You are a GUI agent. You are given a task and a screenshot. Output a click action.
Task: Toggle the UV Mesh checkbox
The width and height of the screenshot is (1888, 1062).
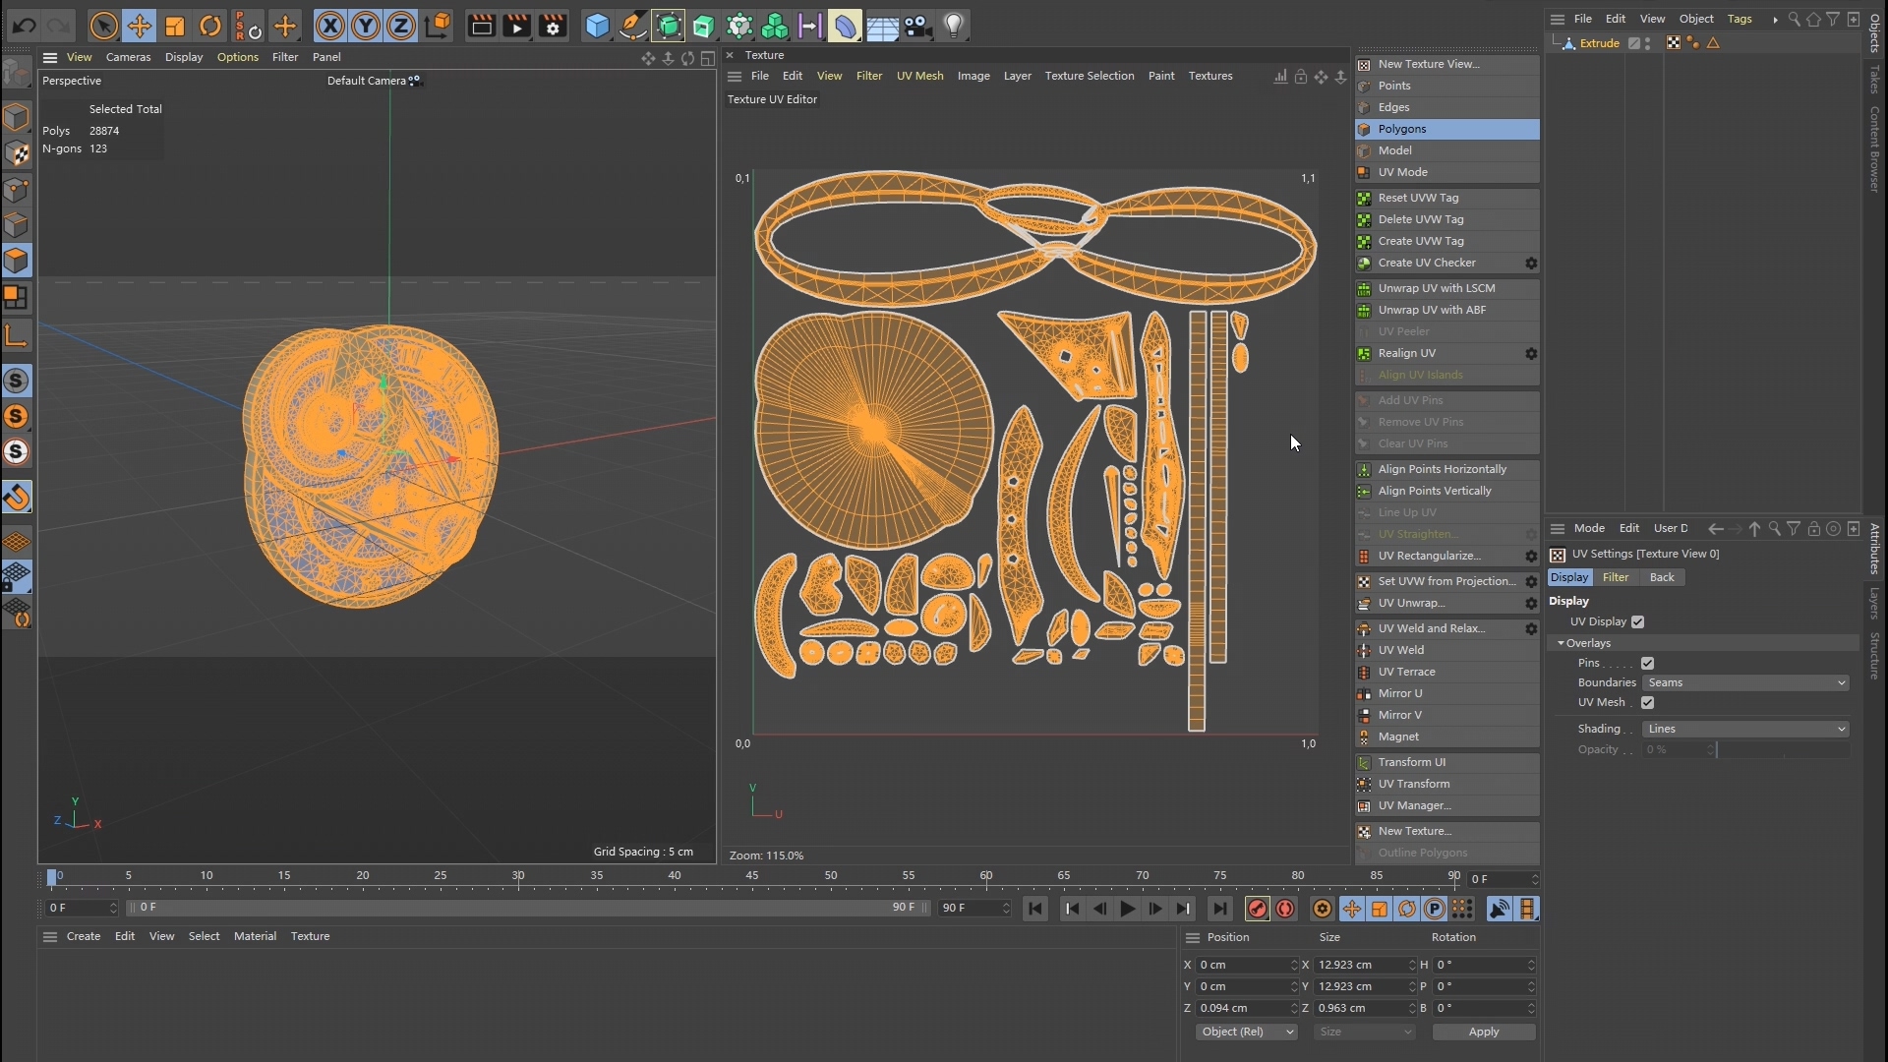click(x=1647, y=703)
